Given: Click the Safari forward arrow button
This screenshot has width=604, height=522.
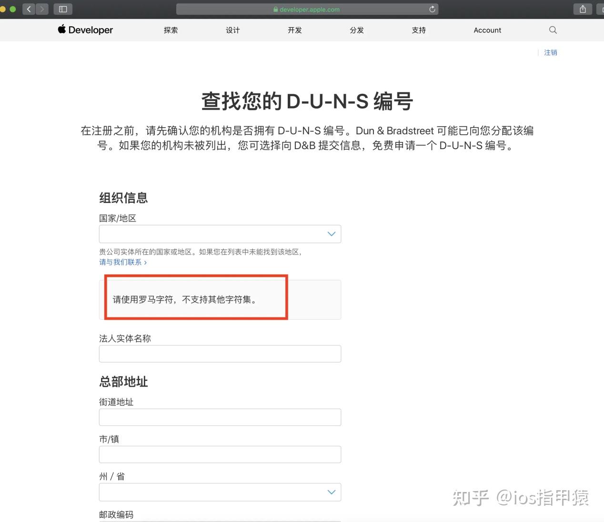Looking at the screenshot, I should [42, 9].
